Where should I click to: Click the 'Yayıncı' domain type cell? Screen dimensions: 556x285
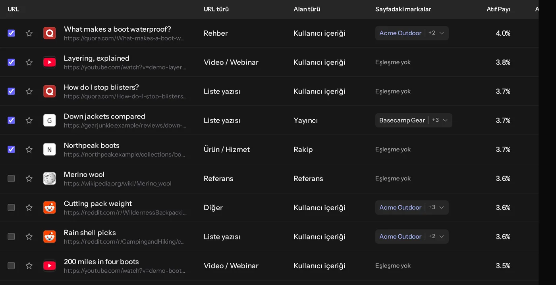click(x=306, y=121)
